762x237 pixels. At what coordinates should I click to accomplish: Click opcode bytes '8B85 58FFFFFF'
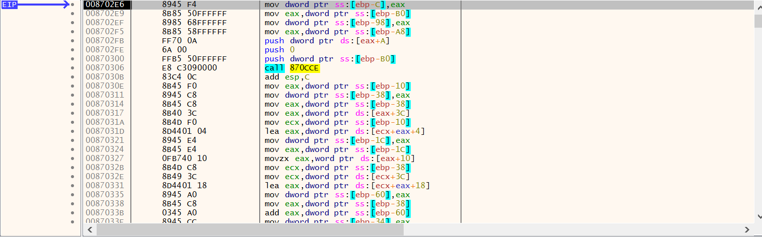point(194,32)
